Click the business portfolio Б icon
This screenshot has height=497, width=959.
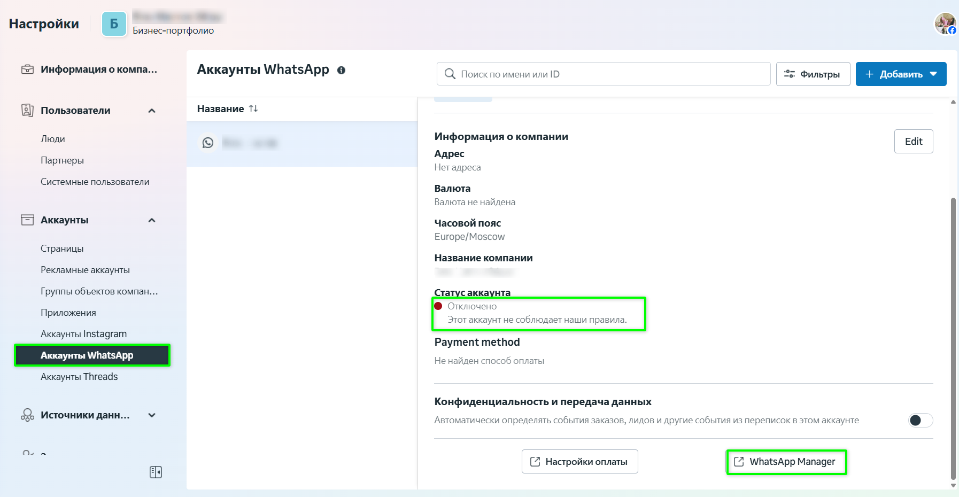pyautogui.click(x=114, y=24)
